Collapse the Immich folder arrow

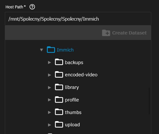(x=42, y=50)
